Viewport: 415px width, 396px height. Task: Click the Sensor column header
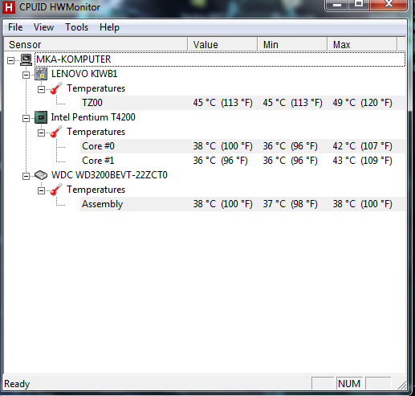pos(96,44)
